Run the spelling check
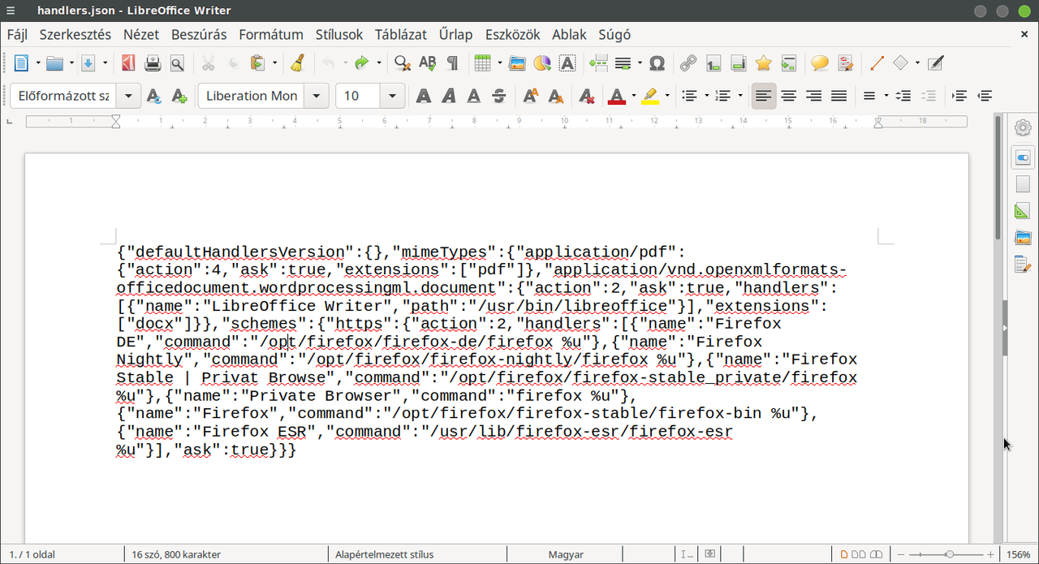Screen dimensions: 1039x564 coord(427,62)
